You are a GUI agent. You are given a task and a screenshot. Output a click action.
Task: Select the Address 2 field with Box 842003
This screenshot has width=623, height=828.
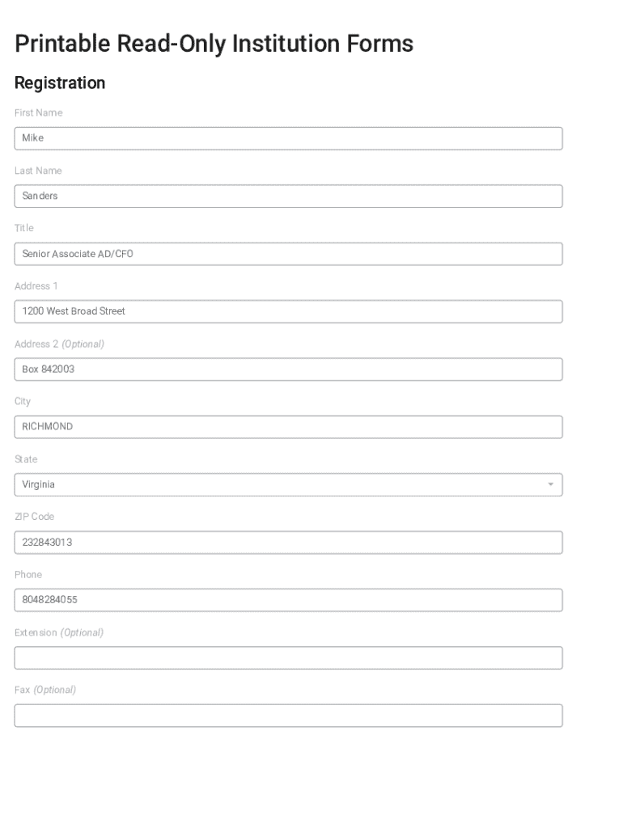coord(288,370)
